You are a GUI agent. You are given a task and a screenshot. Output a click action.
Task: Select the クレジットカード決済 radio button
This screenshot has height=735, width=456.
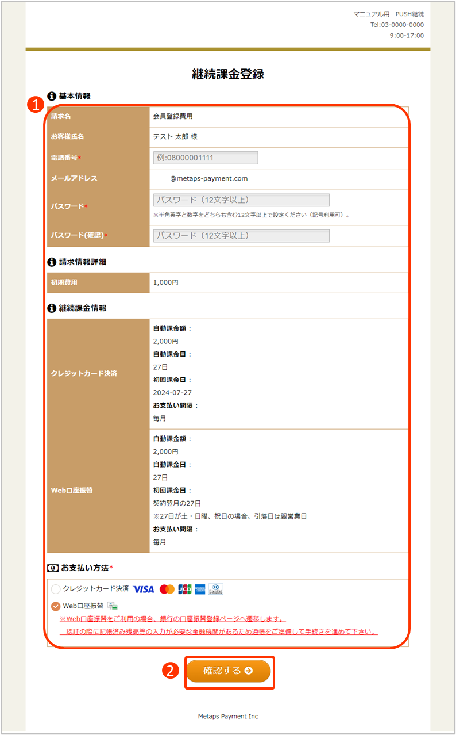pos(56,589)
